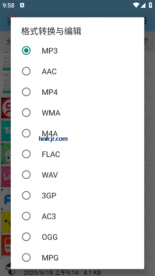Tap the battery status icon
The image size is (155, 276).
point(150,5)
